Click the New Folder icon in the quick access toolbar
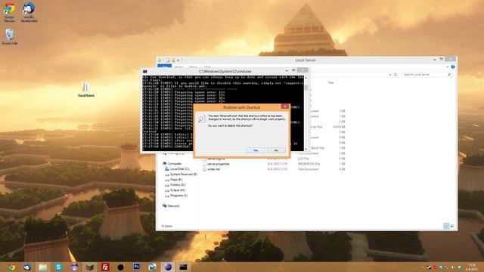This screenshot has height=272, width=484. click(x=173, y=60)
